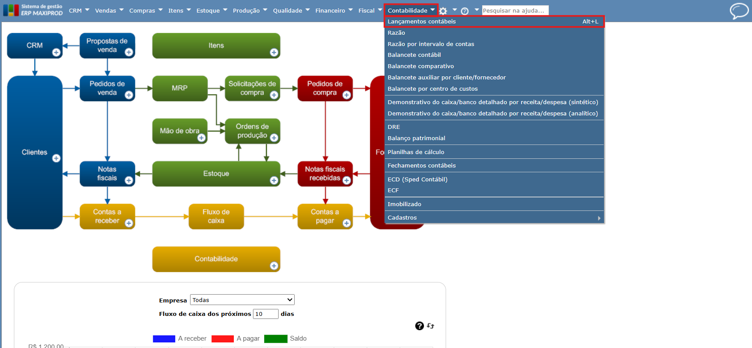Click the plus icon on the CRM block
Image resolution: width=752 pixels, height=348 pixels.
(56, 53)
